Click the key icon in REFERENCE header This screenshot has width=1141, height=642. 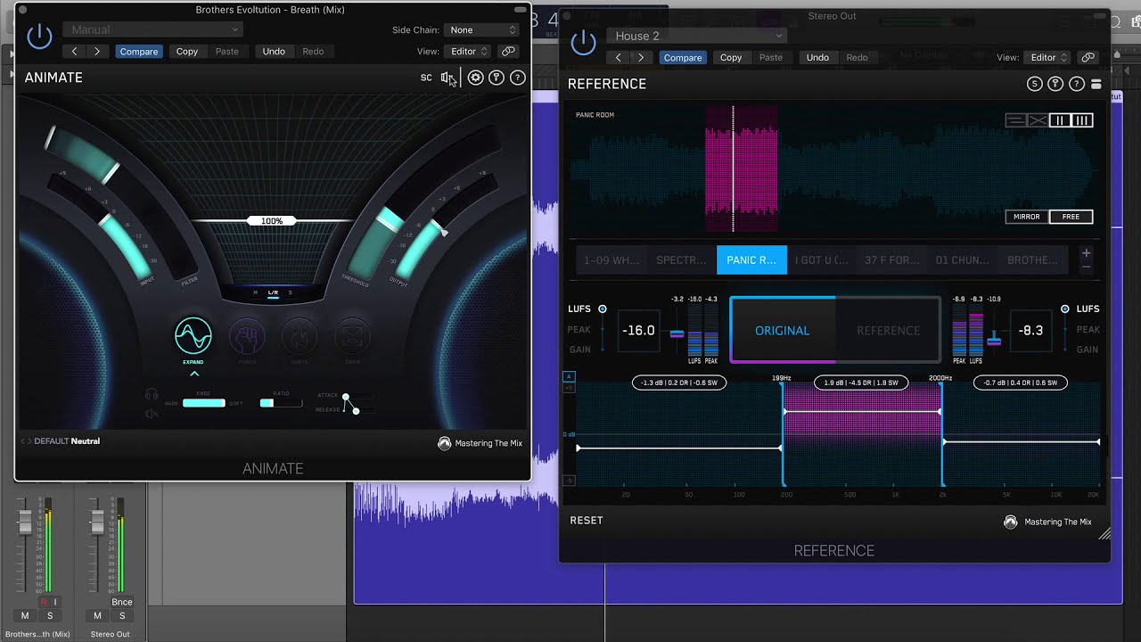pos(1055,84)
